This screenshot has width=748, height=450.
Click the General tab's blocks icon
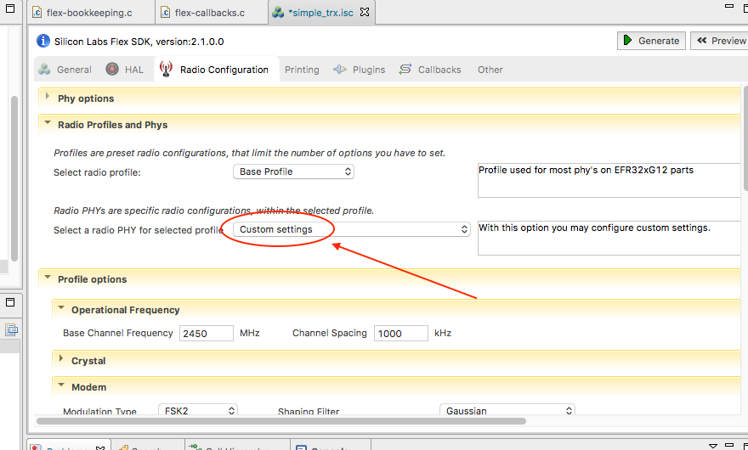point(44,69)
